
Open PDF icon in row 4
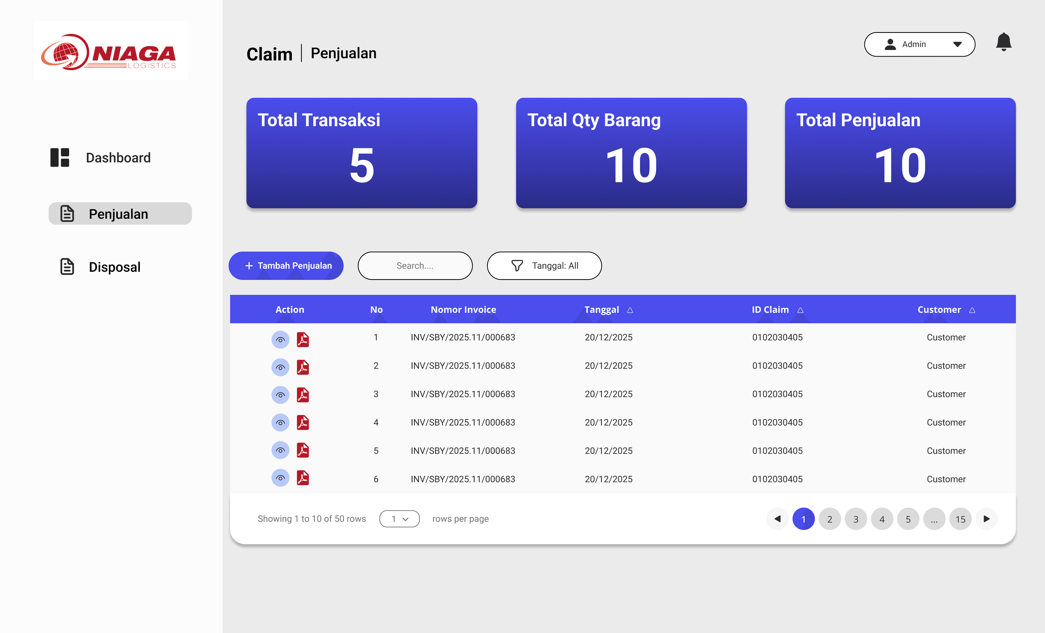(303, 422)
